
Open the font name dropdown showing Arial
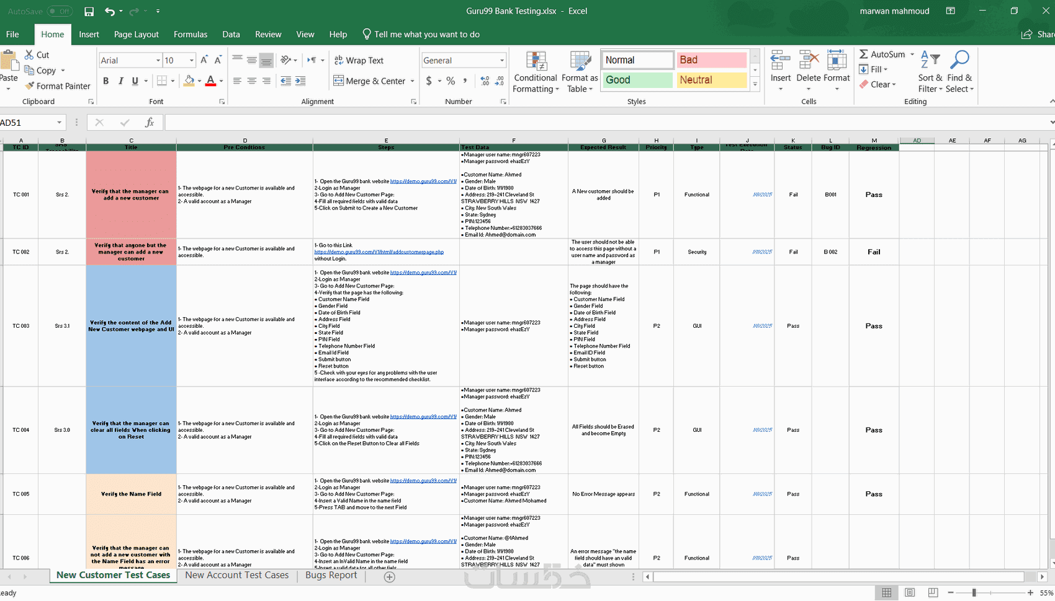pyautogui.click(x=158, y=60)
